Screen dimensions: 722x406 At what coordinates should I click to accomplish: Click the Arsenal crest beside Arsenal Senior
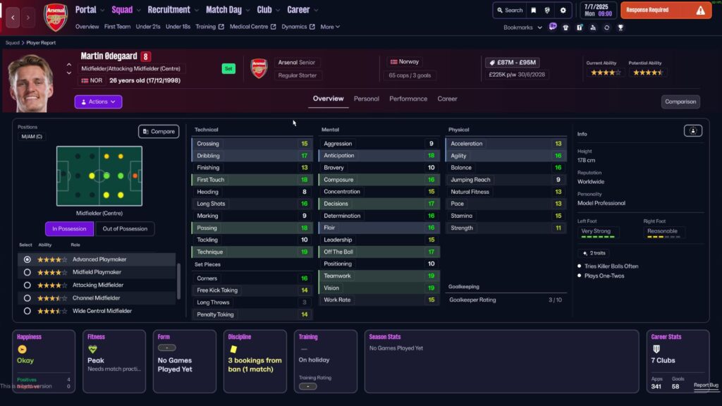click(259, 68)
